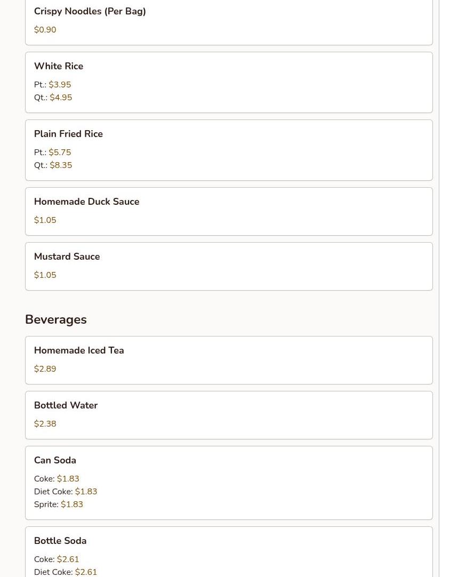Choose Coke $2.61 under Bottle Soda
This screenshot has width=450, height=577.
click(57, 559)
